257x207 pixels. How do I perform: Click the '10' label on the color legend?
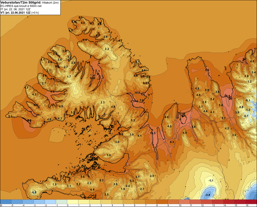tap(180, 205)
